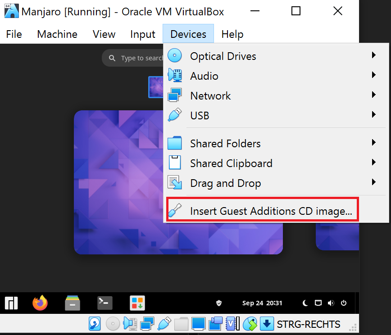Viewport: 391px width, 335px height.
Task: Click the keyboard capture down-arrow indicator
Action: 267,324
